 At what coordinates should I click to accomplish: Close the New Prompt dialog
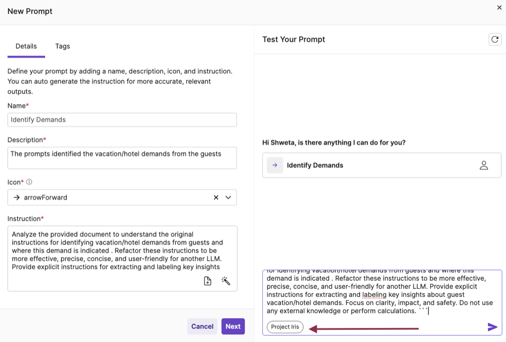(499, 8)
